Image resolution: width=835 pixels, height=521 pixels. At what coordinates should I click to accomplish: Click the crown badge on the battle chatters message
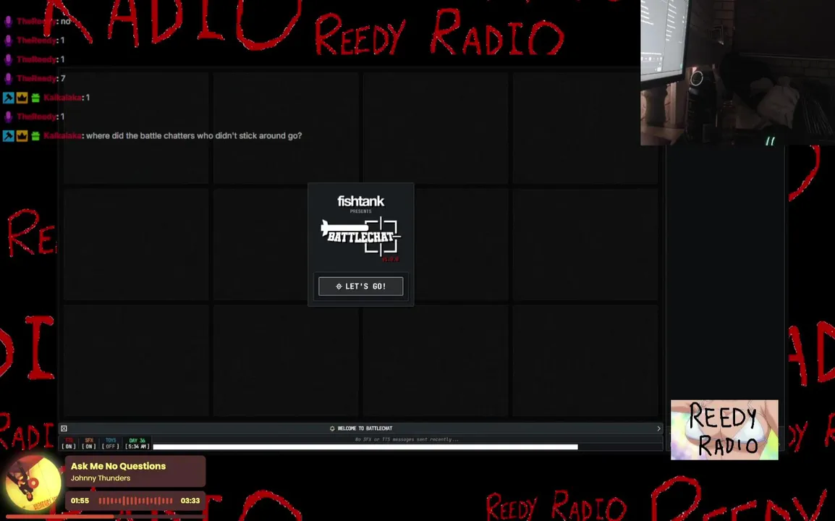[x=22, y=136]
